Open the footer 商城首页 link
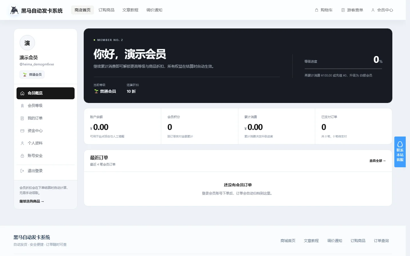This screenshot has height=256, width=410. [288, 241]
